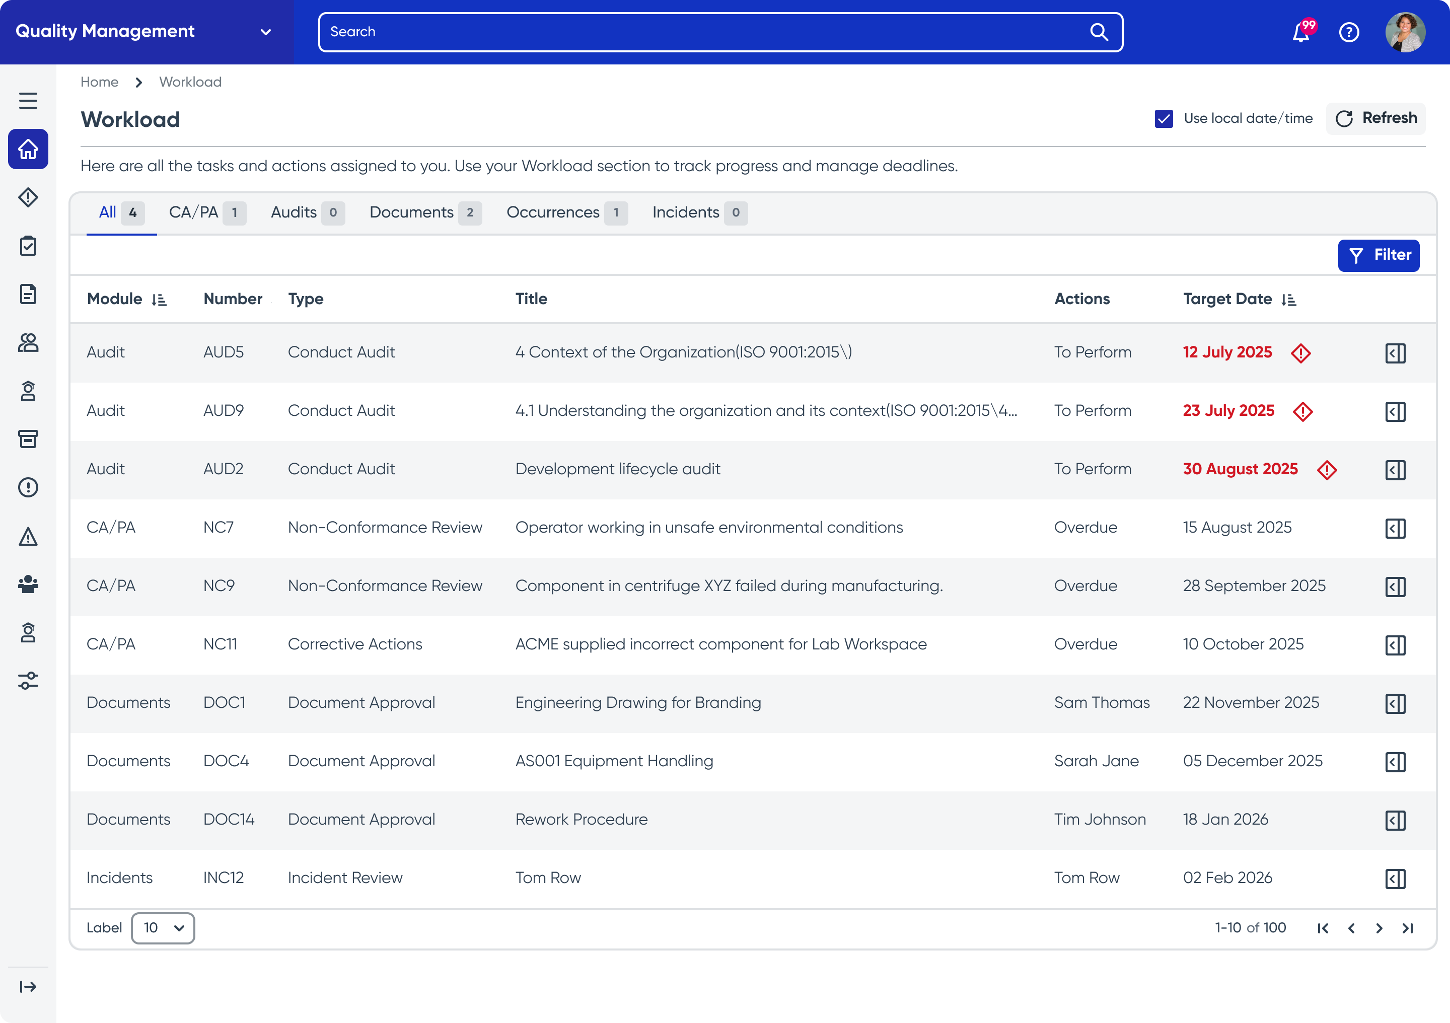
Task: Open side panel for INC12 row
Action: tap(1395, 879)
